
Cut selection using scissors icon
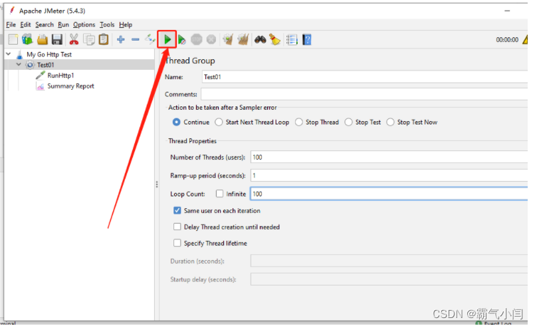(74, 39)
